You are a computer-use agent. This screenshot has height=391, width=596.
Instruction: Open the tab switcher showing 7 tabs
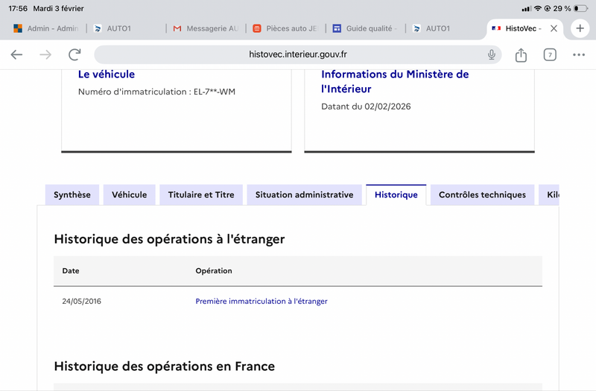click(x=550, y=54)
